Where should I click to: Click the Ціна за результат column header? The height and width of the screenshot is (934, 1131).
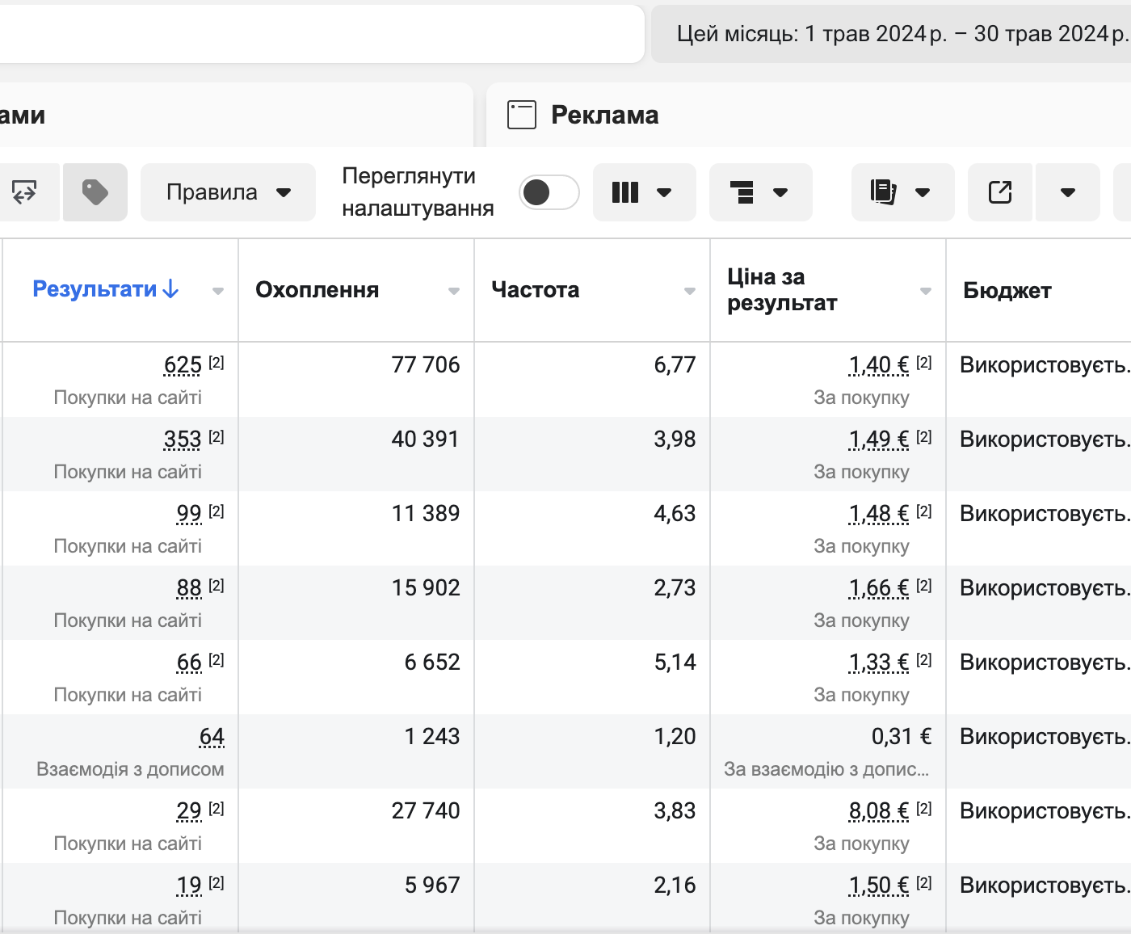[x=782, y=290]
